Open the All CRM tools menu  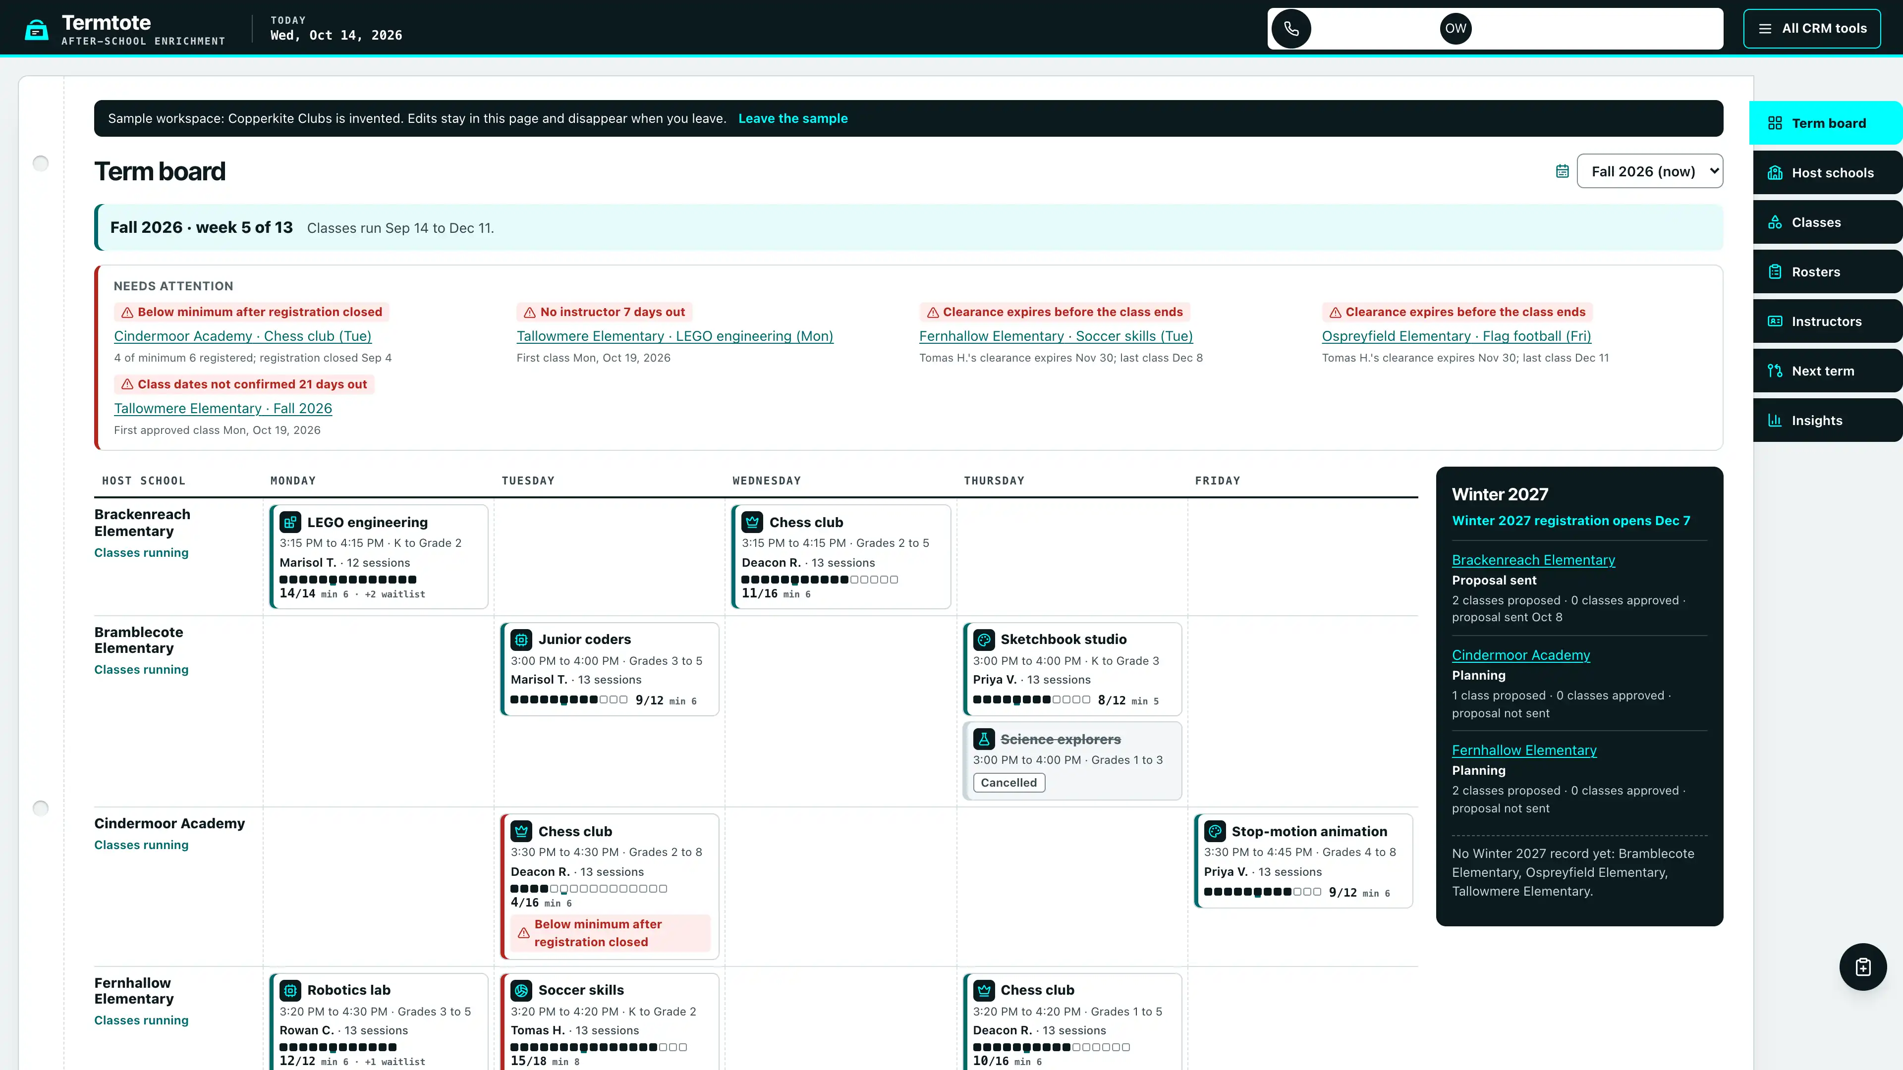pyautogui.click(x=1812, y=29)
